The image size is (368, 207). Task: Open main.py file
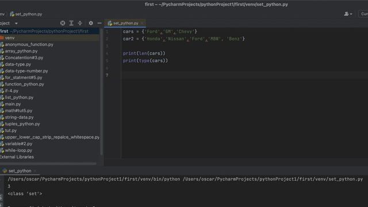pos(13,103)
